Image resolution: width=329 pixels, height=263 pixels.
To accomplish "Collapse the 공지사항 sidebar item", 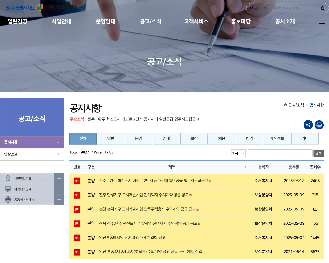I will (x=58, y=142).
